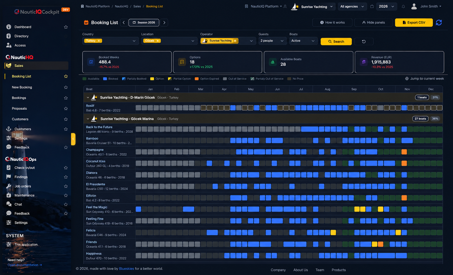Open the How it works button
This screenshot has height=275, width=453.
(x=332, y=22)
